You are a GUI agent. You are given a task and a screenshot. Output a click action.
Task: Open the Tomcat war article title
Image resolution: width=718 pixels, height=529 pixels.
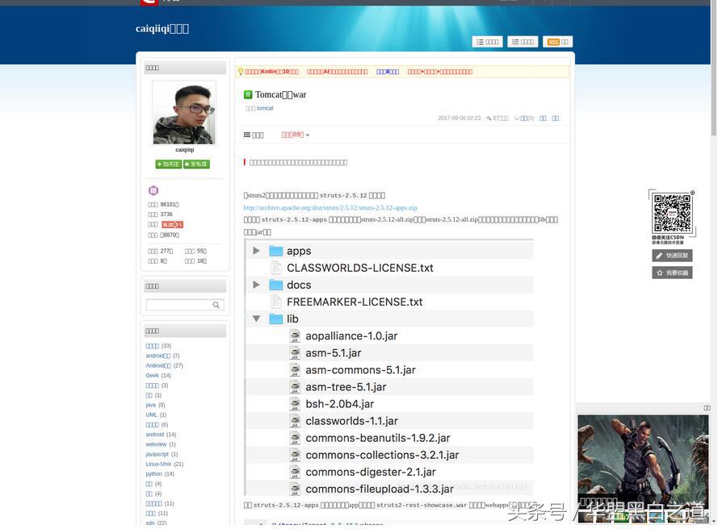pos(280,94)
